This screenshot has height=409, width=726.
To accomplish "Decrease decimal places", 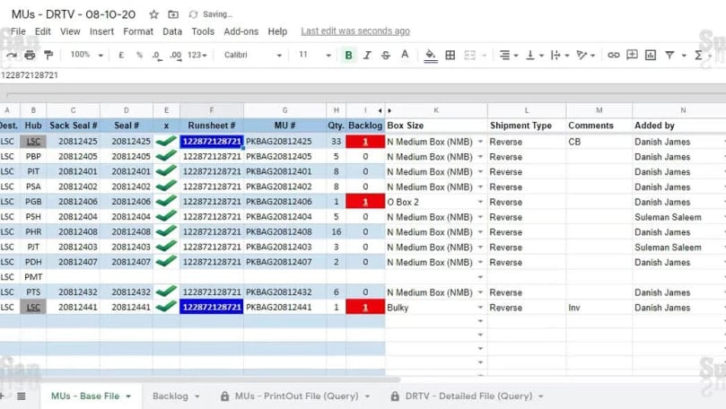I will coord(157,56).
